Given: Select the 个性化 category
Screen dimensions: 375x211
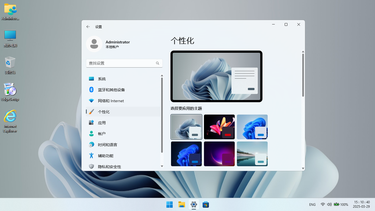Looking at the screenshot, I should [x=123, y=112].
